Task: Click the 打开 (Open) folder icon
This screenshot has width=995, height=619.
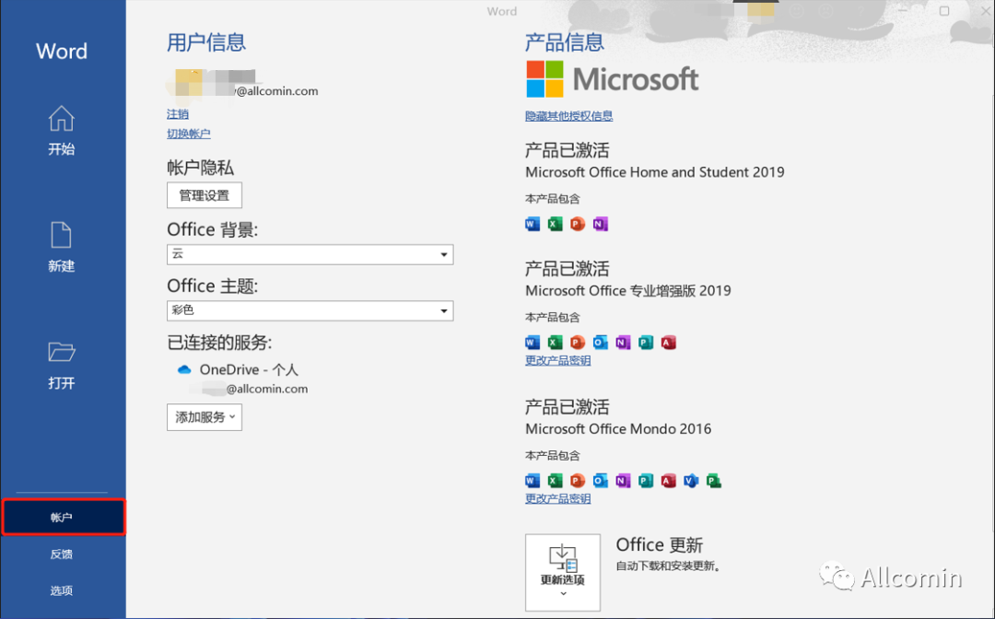Action: (x=61, y=352)
